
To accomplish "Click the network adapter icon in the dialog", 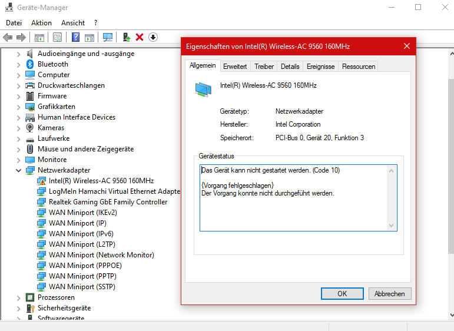I will pos(203,90).
